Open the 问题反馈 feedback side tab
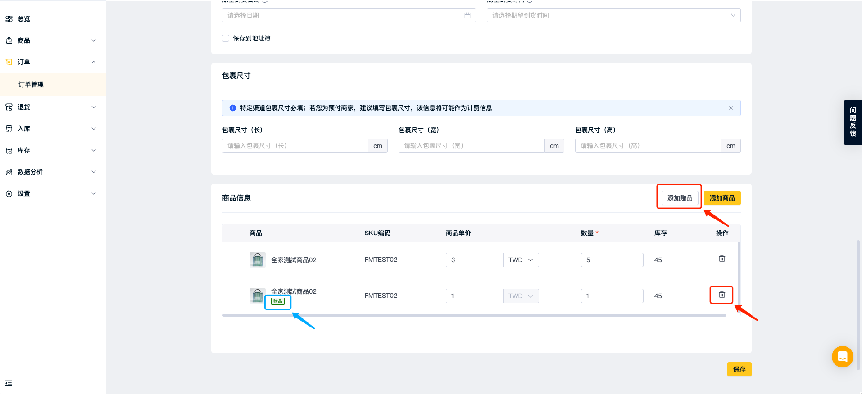This screenshot has height=394, width=862. (x=852, y=122)
